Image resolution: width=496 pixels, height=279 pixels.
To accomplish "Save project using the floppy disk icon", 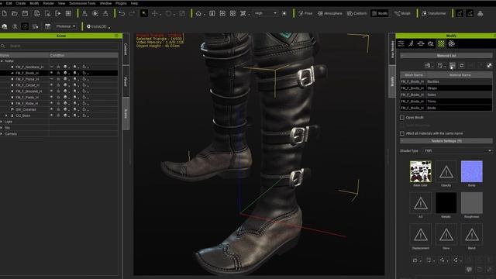I will [x=25, y=13].
